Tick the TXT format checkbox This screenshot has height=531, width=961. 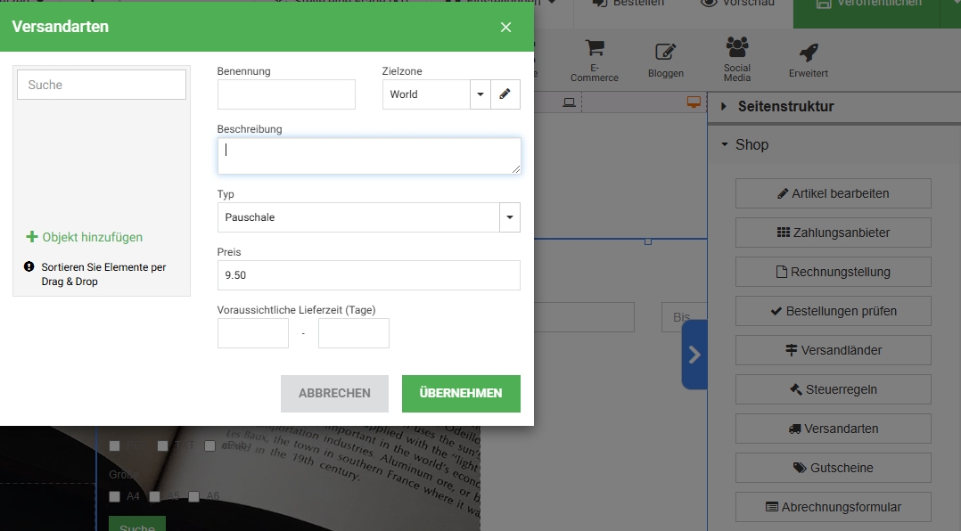(x=162, y=445)
